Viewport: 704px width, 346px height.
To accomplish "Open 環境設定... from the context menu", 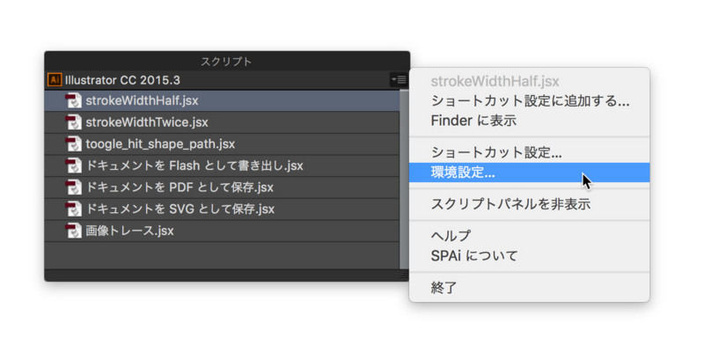I will pyautogui.click(x=530, y=173).
